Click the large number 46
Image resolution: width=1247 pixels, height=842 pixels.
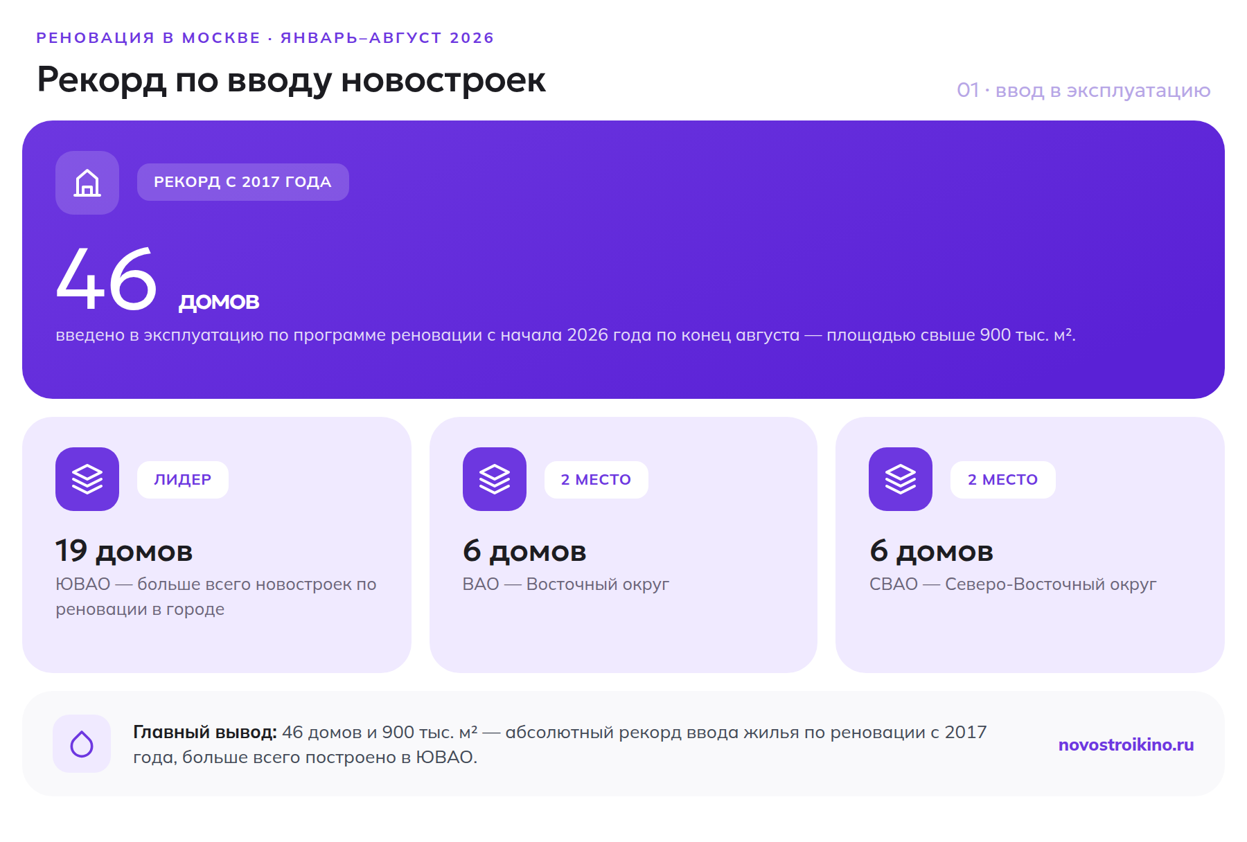click(x=107, y=280)
